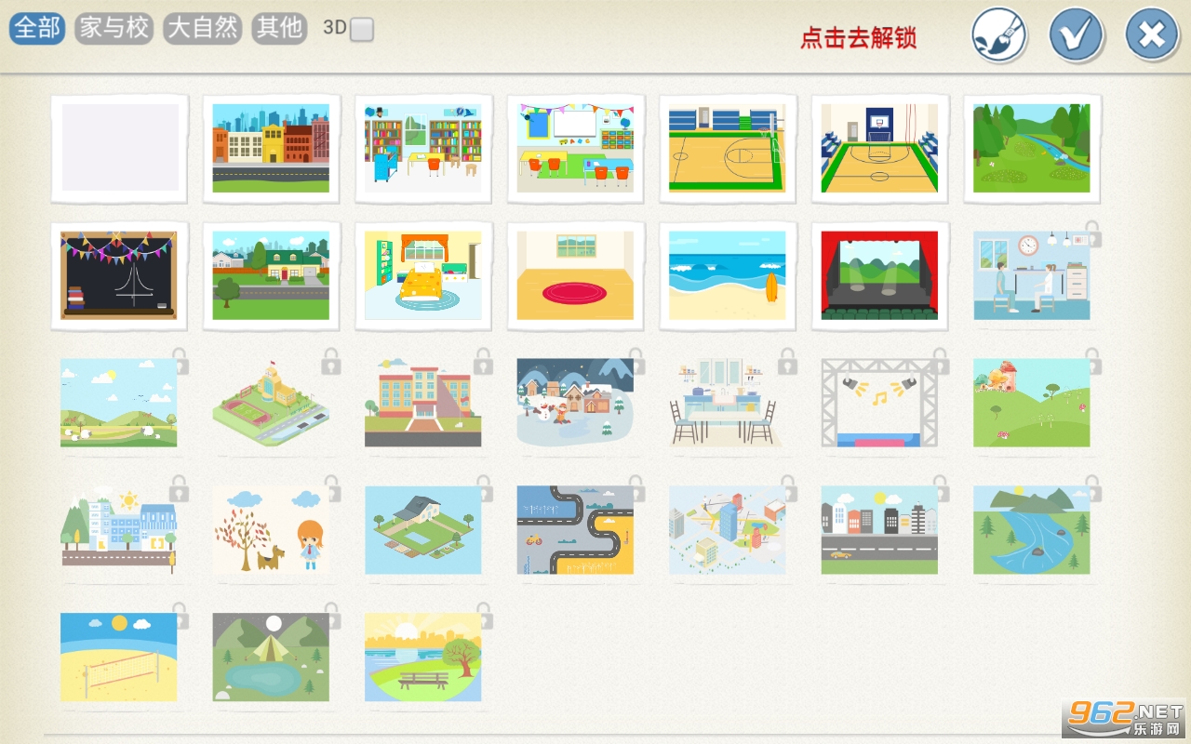The width and height of the screenshot is (1191, 744).
Task: Click the lock icon on office background
Action: 1092,234
